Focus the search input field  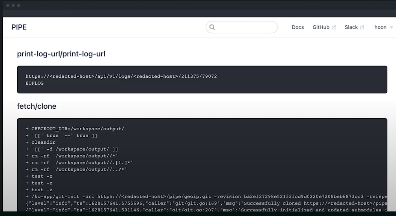[x=242, y=27]
